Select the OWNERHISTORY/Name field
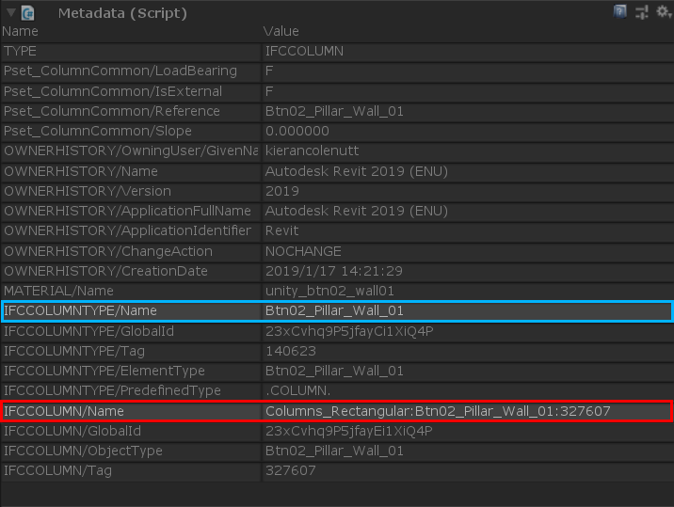Image resolution: width=674 pixels, height=507 pixels. point(131,171)
